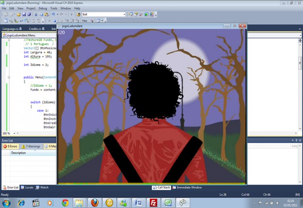Click the Open File folder toolbar icon
Screen dimensions: 303x208
pyautogui.click(x=19, y=14)
